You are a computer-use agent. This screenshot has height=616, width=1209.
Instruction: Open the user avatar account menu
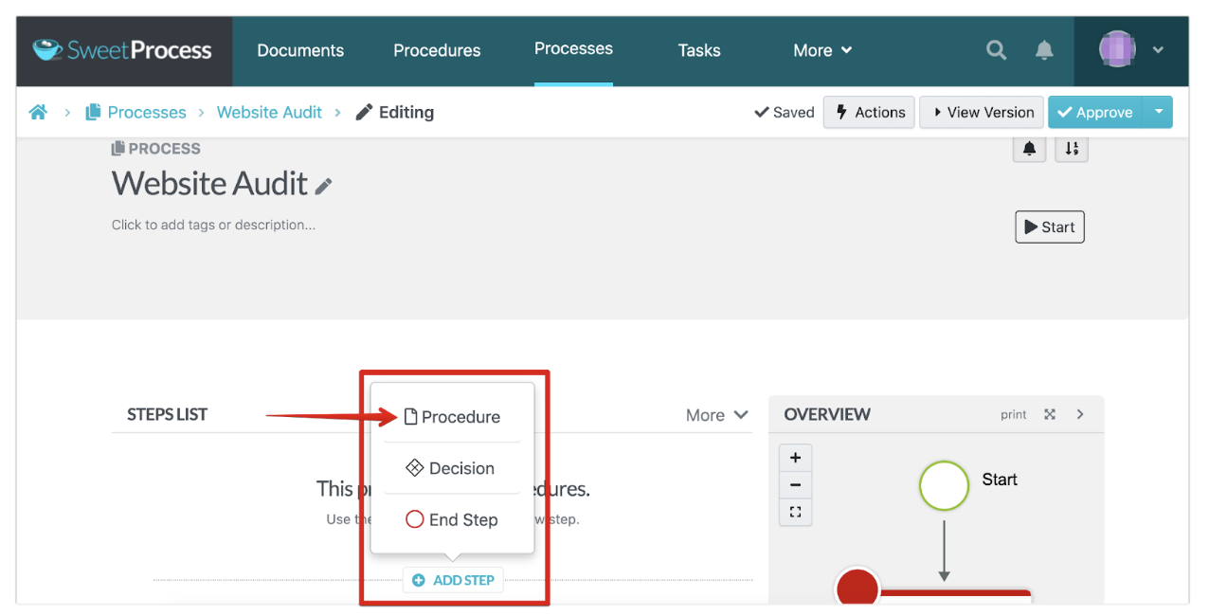coord(1131,50)
